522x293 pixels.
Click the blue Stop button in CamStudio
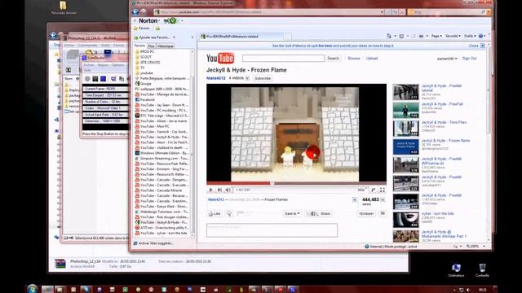click(104, 79)
